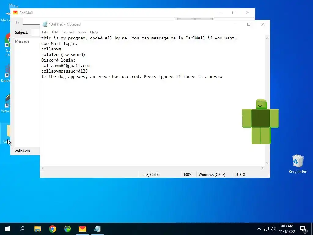The height and width of the screenshot is (235, 313).
Task: Click the Subject field in CarlMail
Action: (35, 32)
